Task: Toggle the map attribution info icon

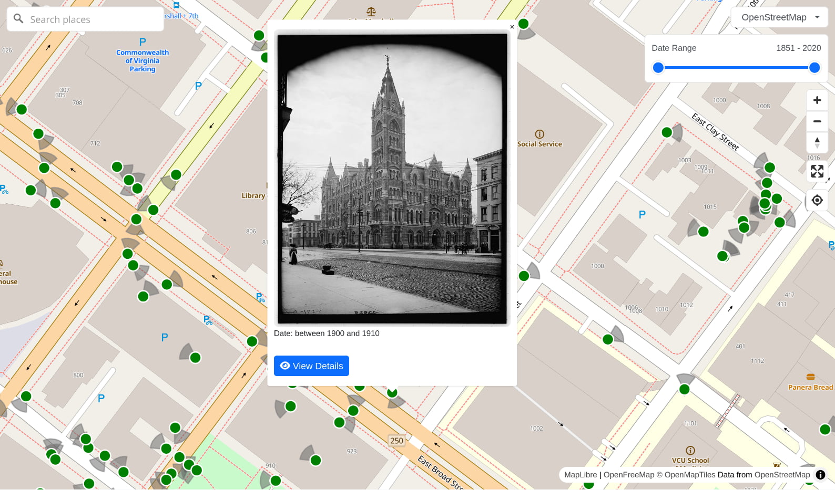Action: (820, 475)
